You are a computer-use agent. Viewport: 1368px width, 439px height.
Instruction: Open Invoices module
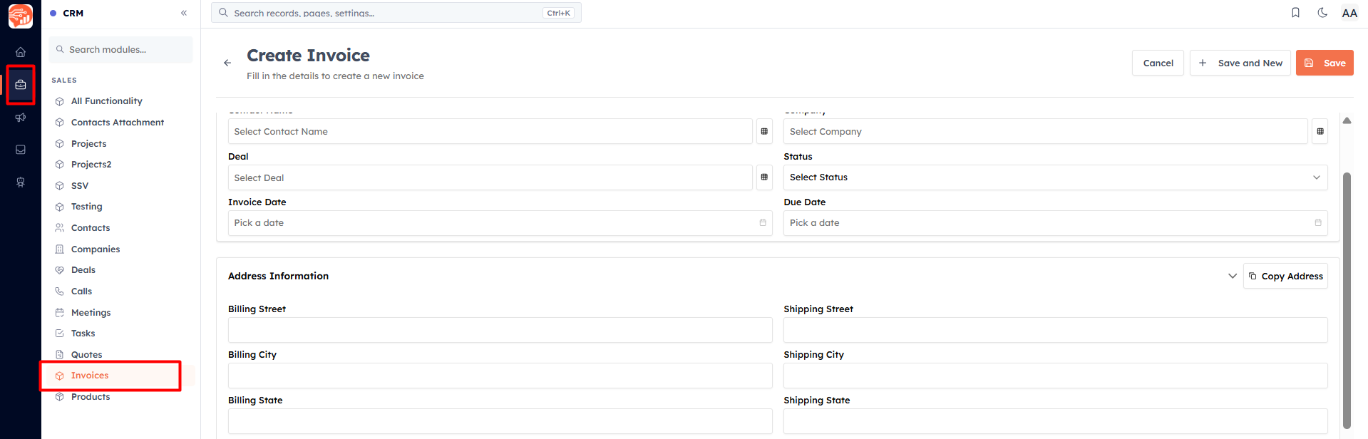pyautogui.click(x=90, y=376)
